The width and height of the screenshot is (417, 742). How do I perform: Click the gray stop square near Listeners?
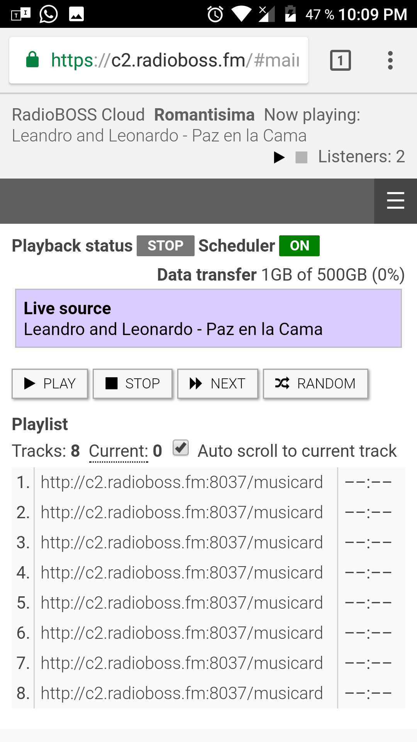coord(301,157)
